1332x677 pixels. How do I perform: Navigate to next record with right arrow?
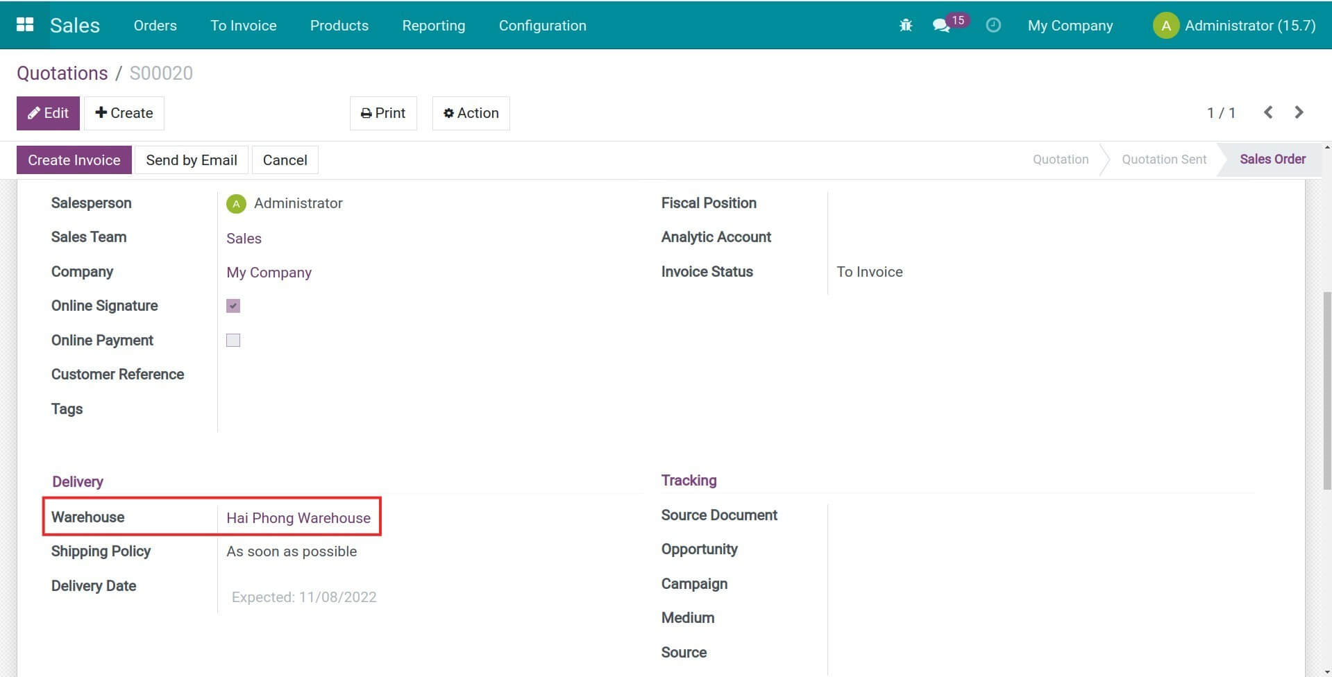[1299, 112]
